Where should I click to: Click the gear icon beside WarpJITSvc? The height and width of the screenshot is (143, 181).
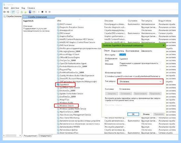click(58, 100)
